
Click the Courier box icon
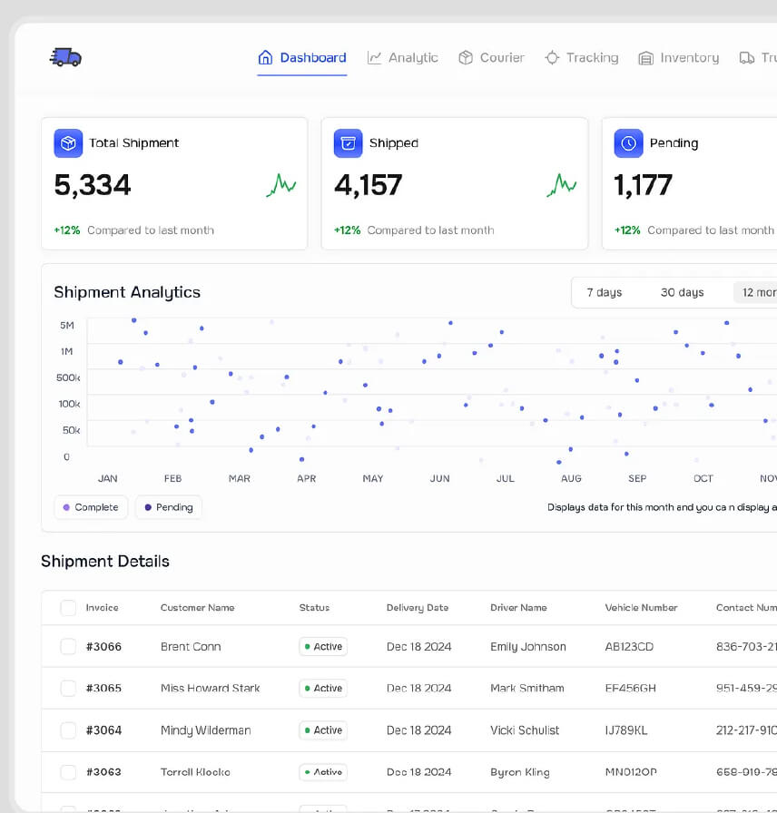tap(466, 57)
